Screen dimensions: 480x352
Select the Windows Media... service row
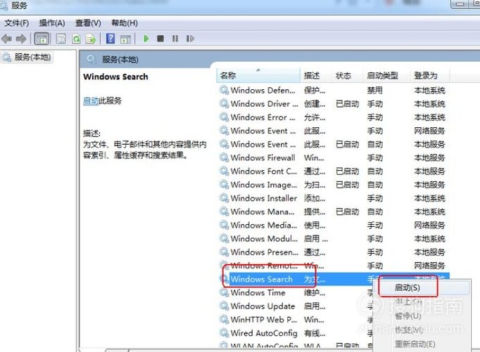click(x=334, y=226)
